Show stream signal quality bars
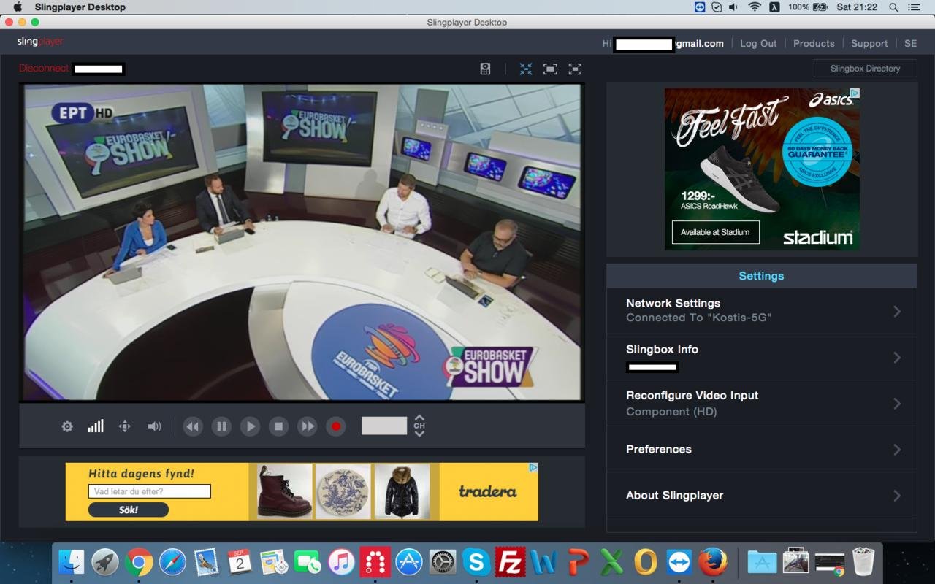This screenshot has height=584, width=935. [96, 426]
